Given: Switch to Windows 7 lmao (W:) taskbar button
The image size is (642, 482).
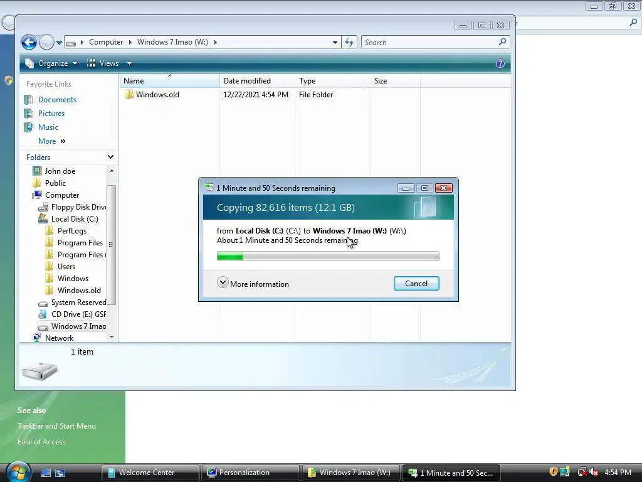Looking at the screenshot, I should pyautogui.click(x=350, y=473).
